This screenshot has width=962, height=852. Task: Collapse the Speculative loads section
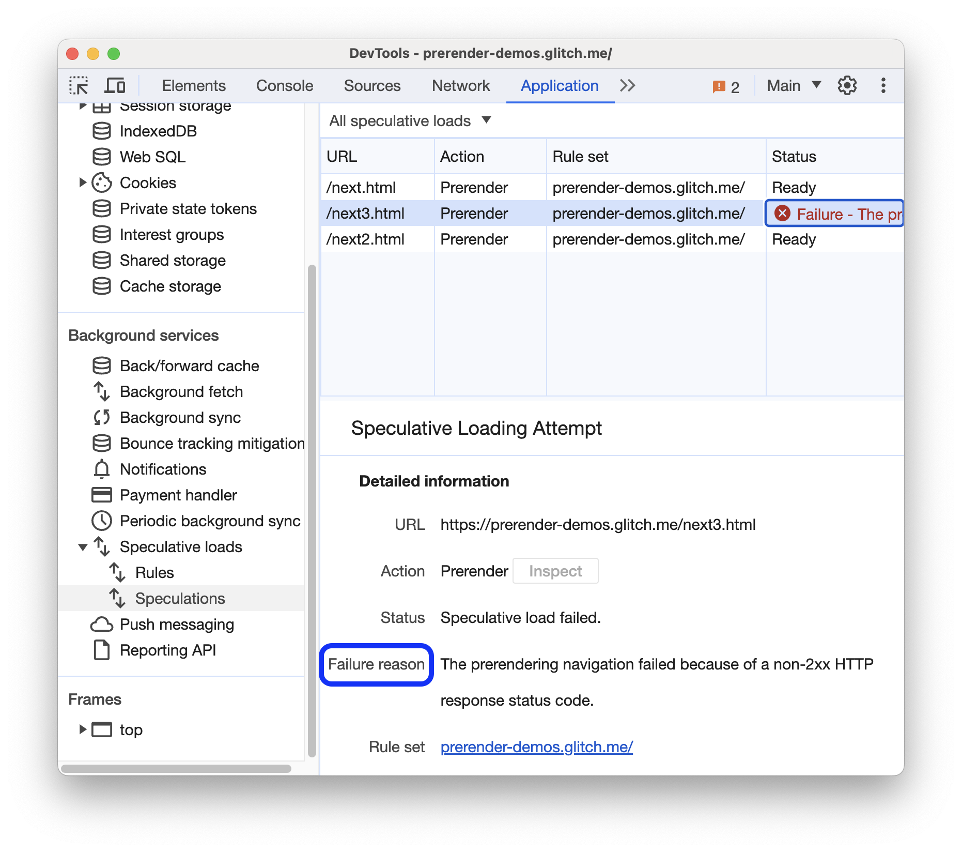point(82,547)
